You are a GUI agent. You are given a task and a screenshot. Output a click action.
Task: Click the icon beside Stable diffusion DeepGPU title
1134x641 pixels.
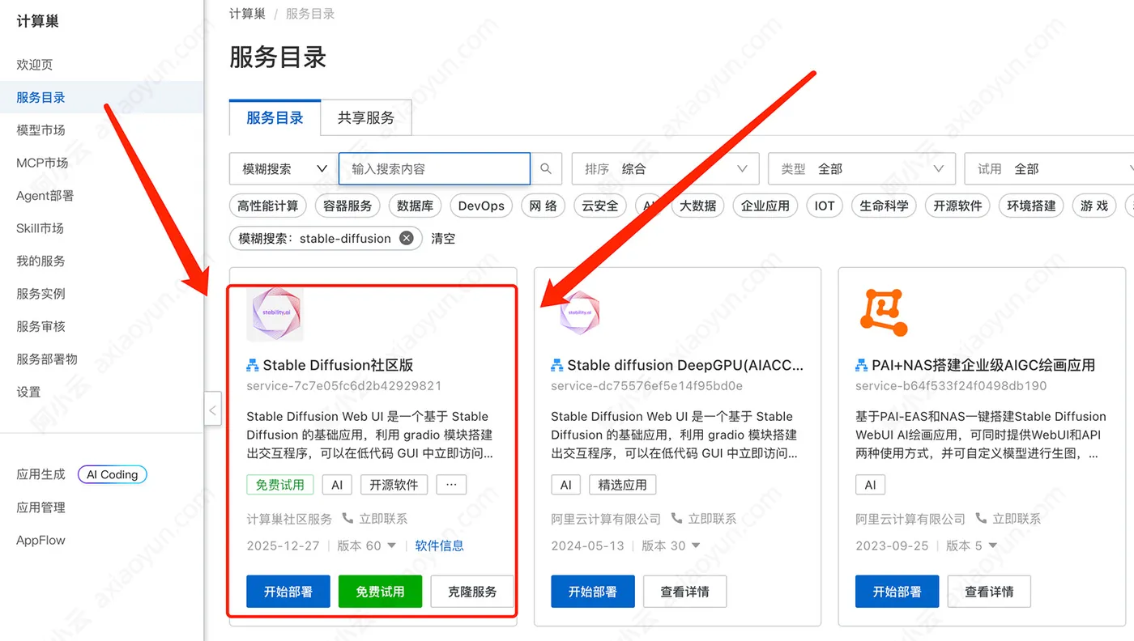click(x=557, y=366)
